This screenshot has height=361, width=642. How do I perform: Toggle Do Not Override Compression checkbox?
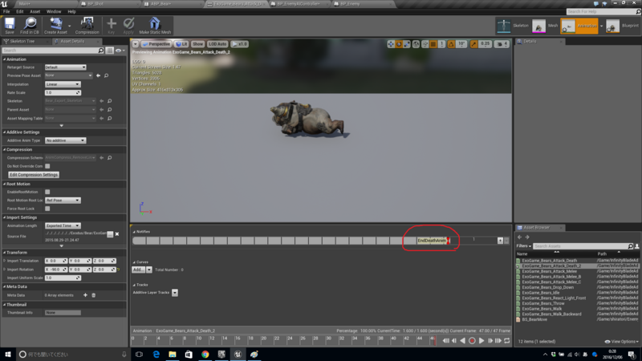pyautogui.click(x=47, y=166)
